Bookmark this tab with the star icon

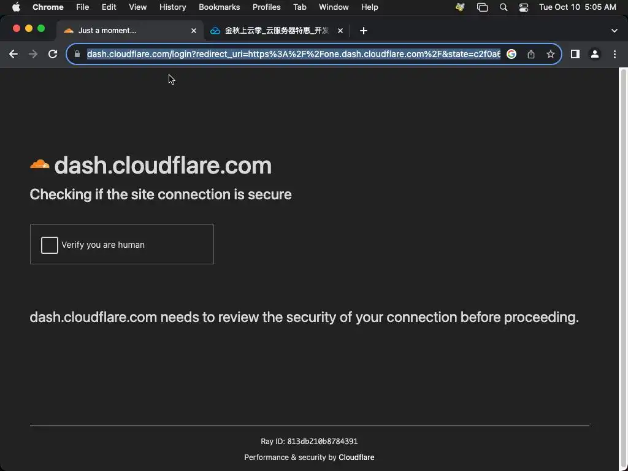tap(551, 54)
